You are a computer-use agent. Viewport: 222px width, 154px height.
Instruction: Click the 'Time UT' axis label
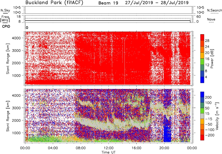point(109,152)
